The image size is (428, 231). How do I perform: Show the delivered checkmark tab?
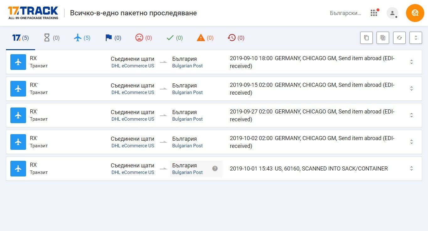(174, 38)
